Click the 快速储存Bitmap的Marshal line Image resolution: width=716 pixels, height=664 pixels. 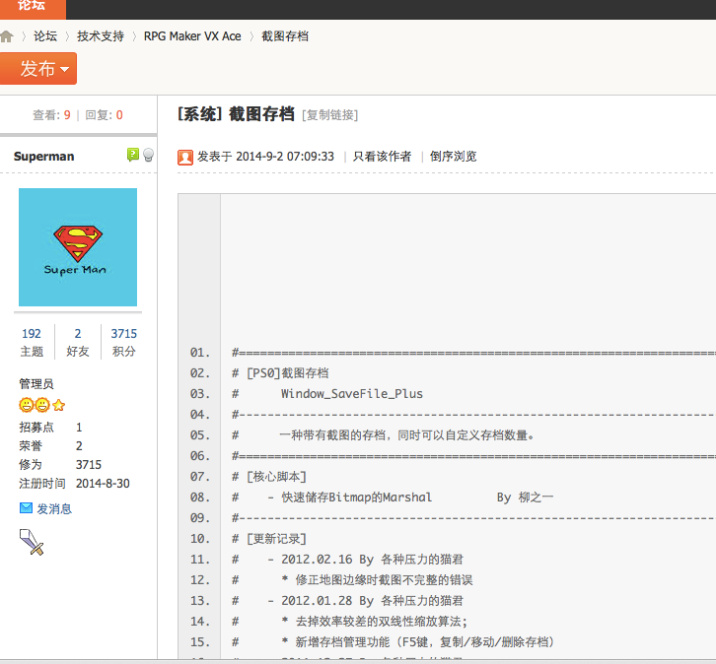coord(356,498)
